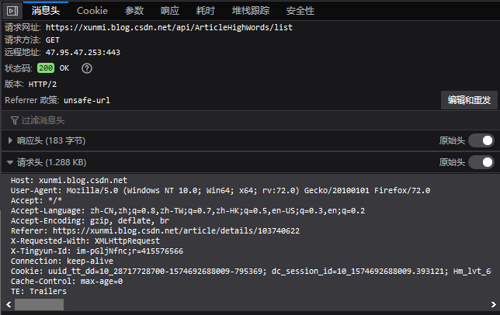Toggle the network request list pane icon
This screenshot has width=500, height=315.
tap(12, 11)
